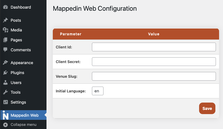The height and width of the screenshot is (129, 223).
Task: Click the Value column header
Action: [154, 34]
